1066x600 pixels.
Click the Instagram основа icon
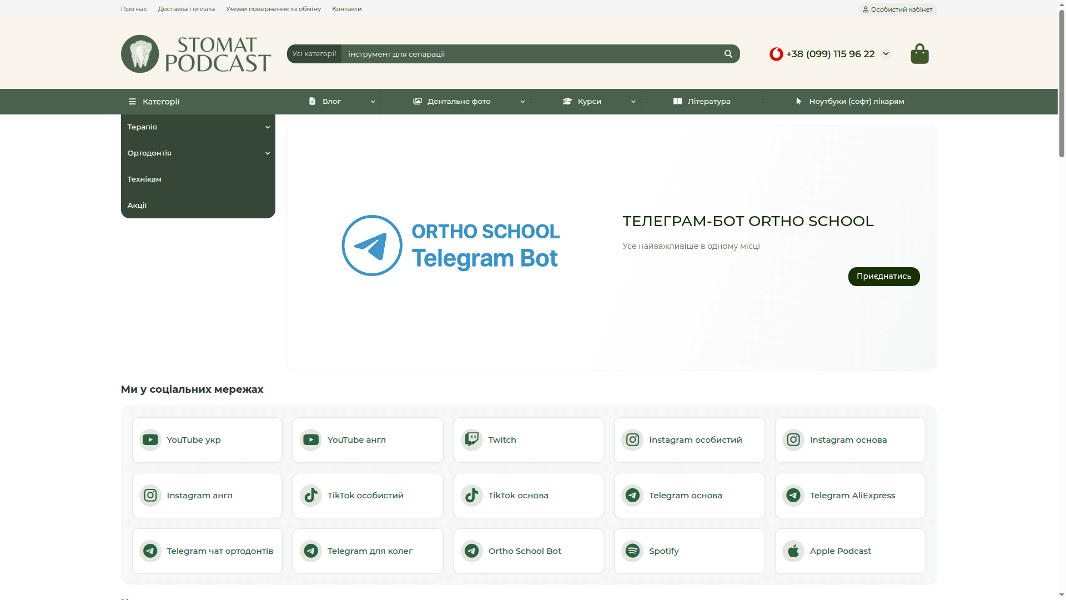point(793,440)
